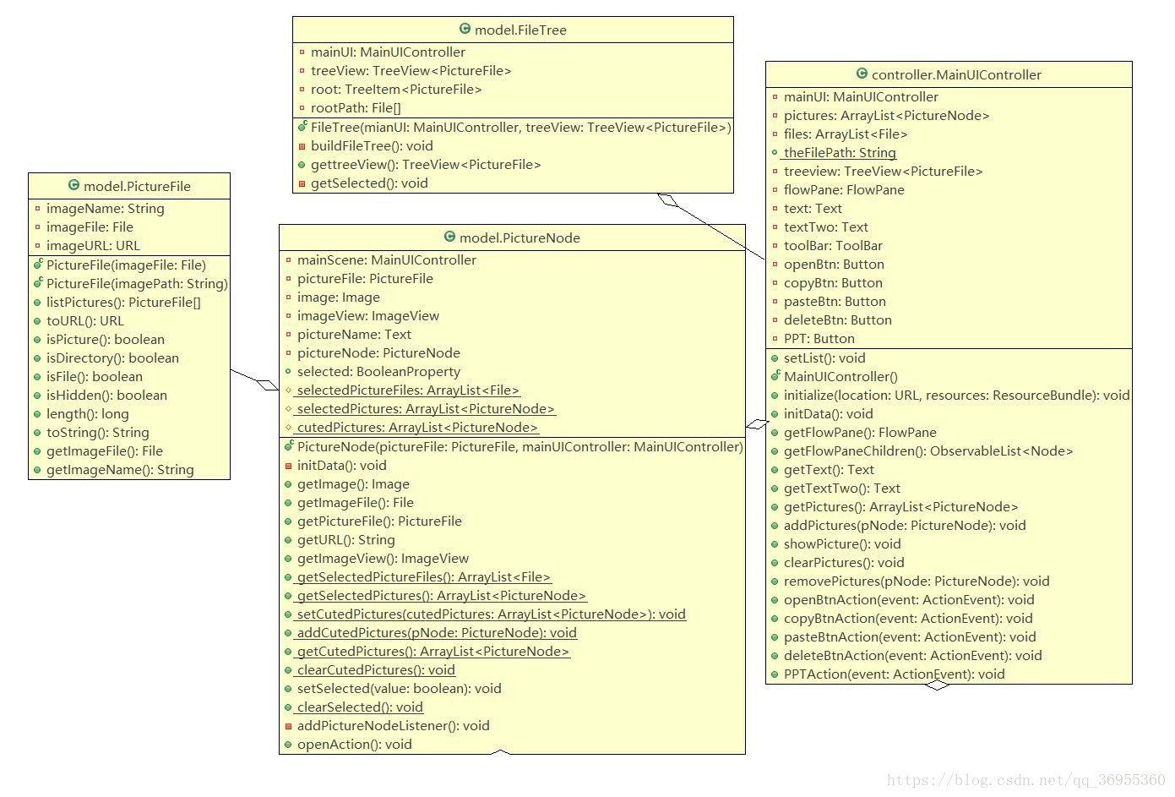1175x797 pixels.
Task: Click aggregation diamond between PictureFile and PictureNode
Action: click(269, 385)
